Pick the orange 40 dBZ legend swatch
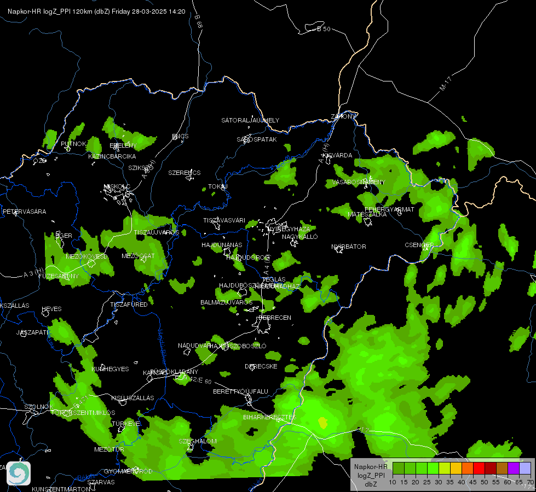The height and width of the screenshot is (492, 536). click(x=468, y=468)
